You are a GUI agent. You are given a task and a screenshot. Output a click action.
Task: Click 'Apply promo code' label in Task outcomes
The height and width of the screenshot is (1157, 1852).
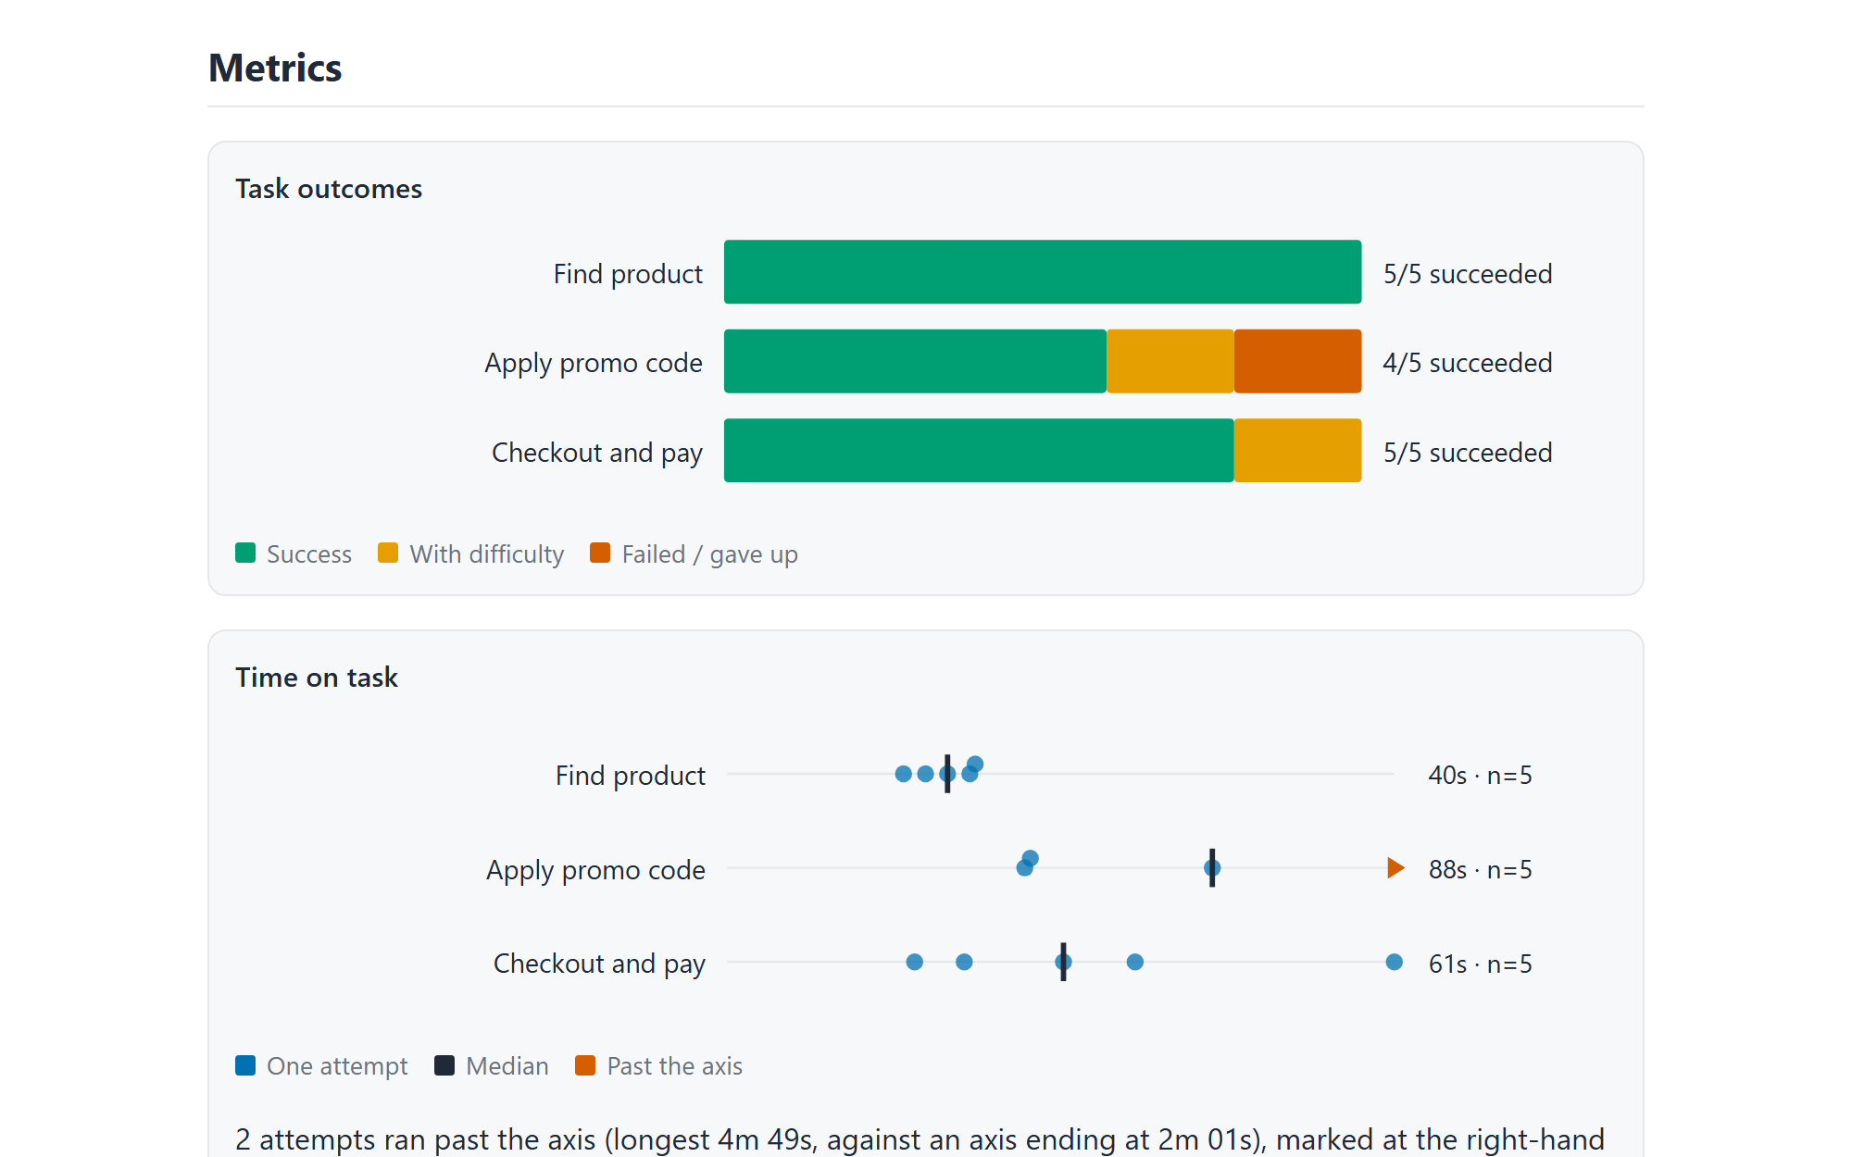[x=594, y=363]
